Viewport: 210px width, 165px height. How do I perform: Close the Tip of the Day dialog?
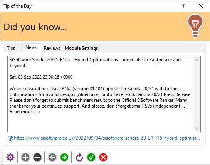[201, 6]
